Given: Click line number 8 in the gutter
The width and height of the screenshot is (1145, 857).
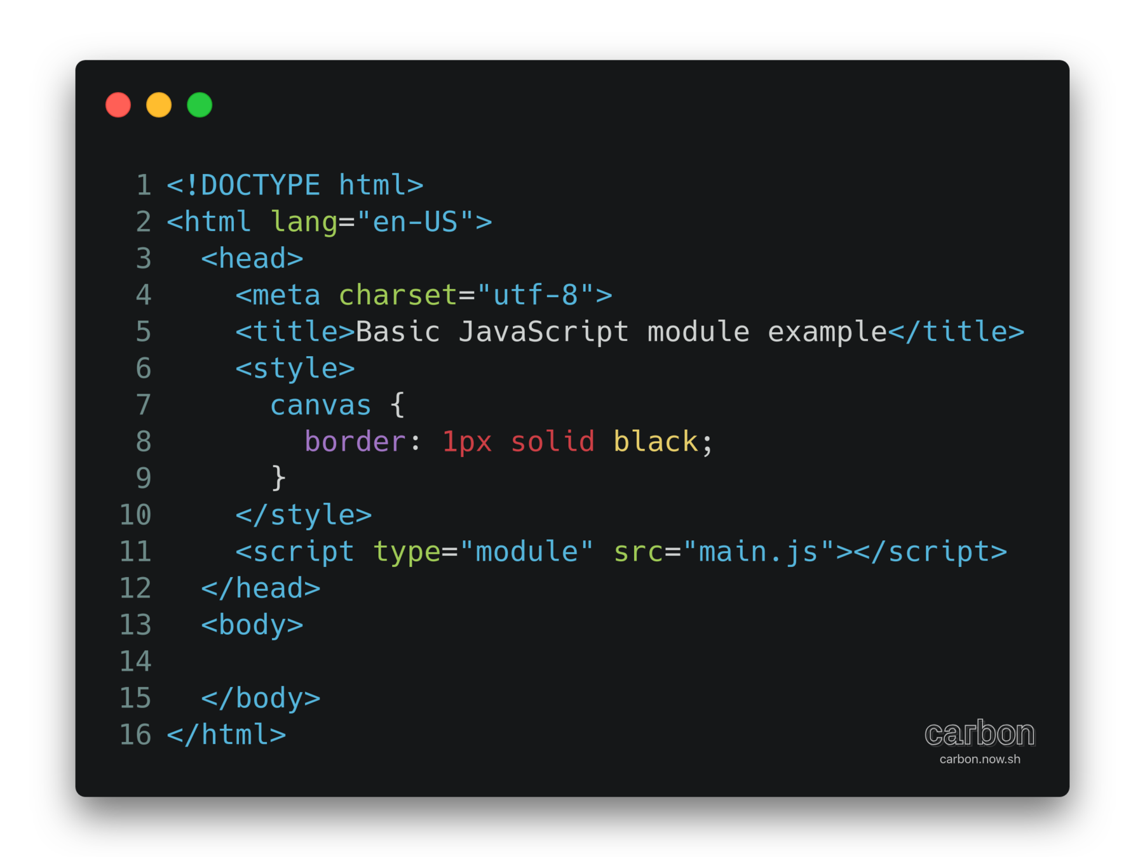Looking at the screenshot, I should click(x=144, y=442).
